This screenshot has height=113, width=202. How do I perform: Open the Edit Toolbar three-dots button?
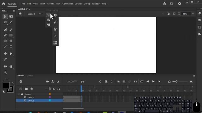pos(8,79)
